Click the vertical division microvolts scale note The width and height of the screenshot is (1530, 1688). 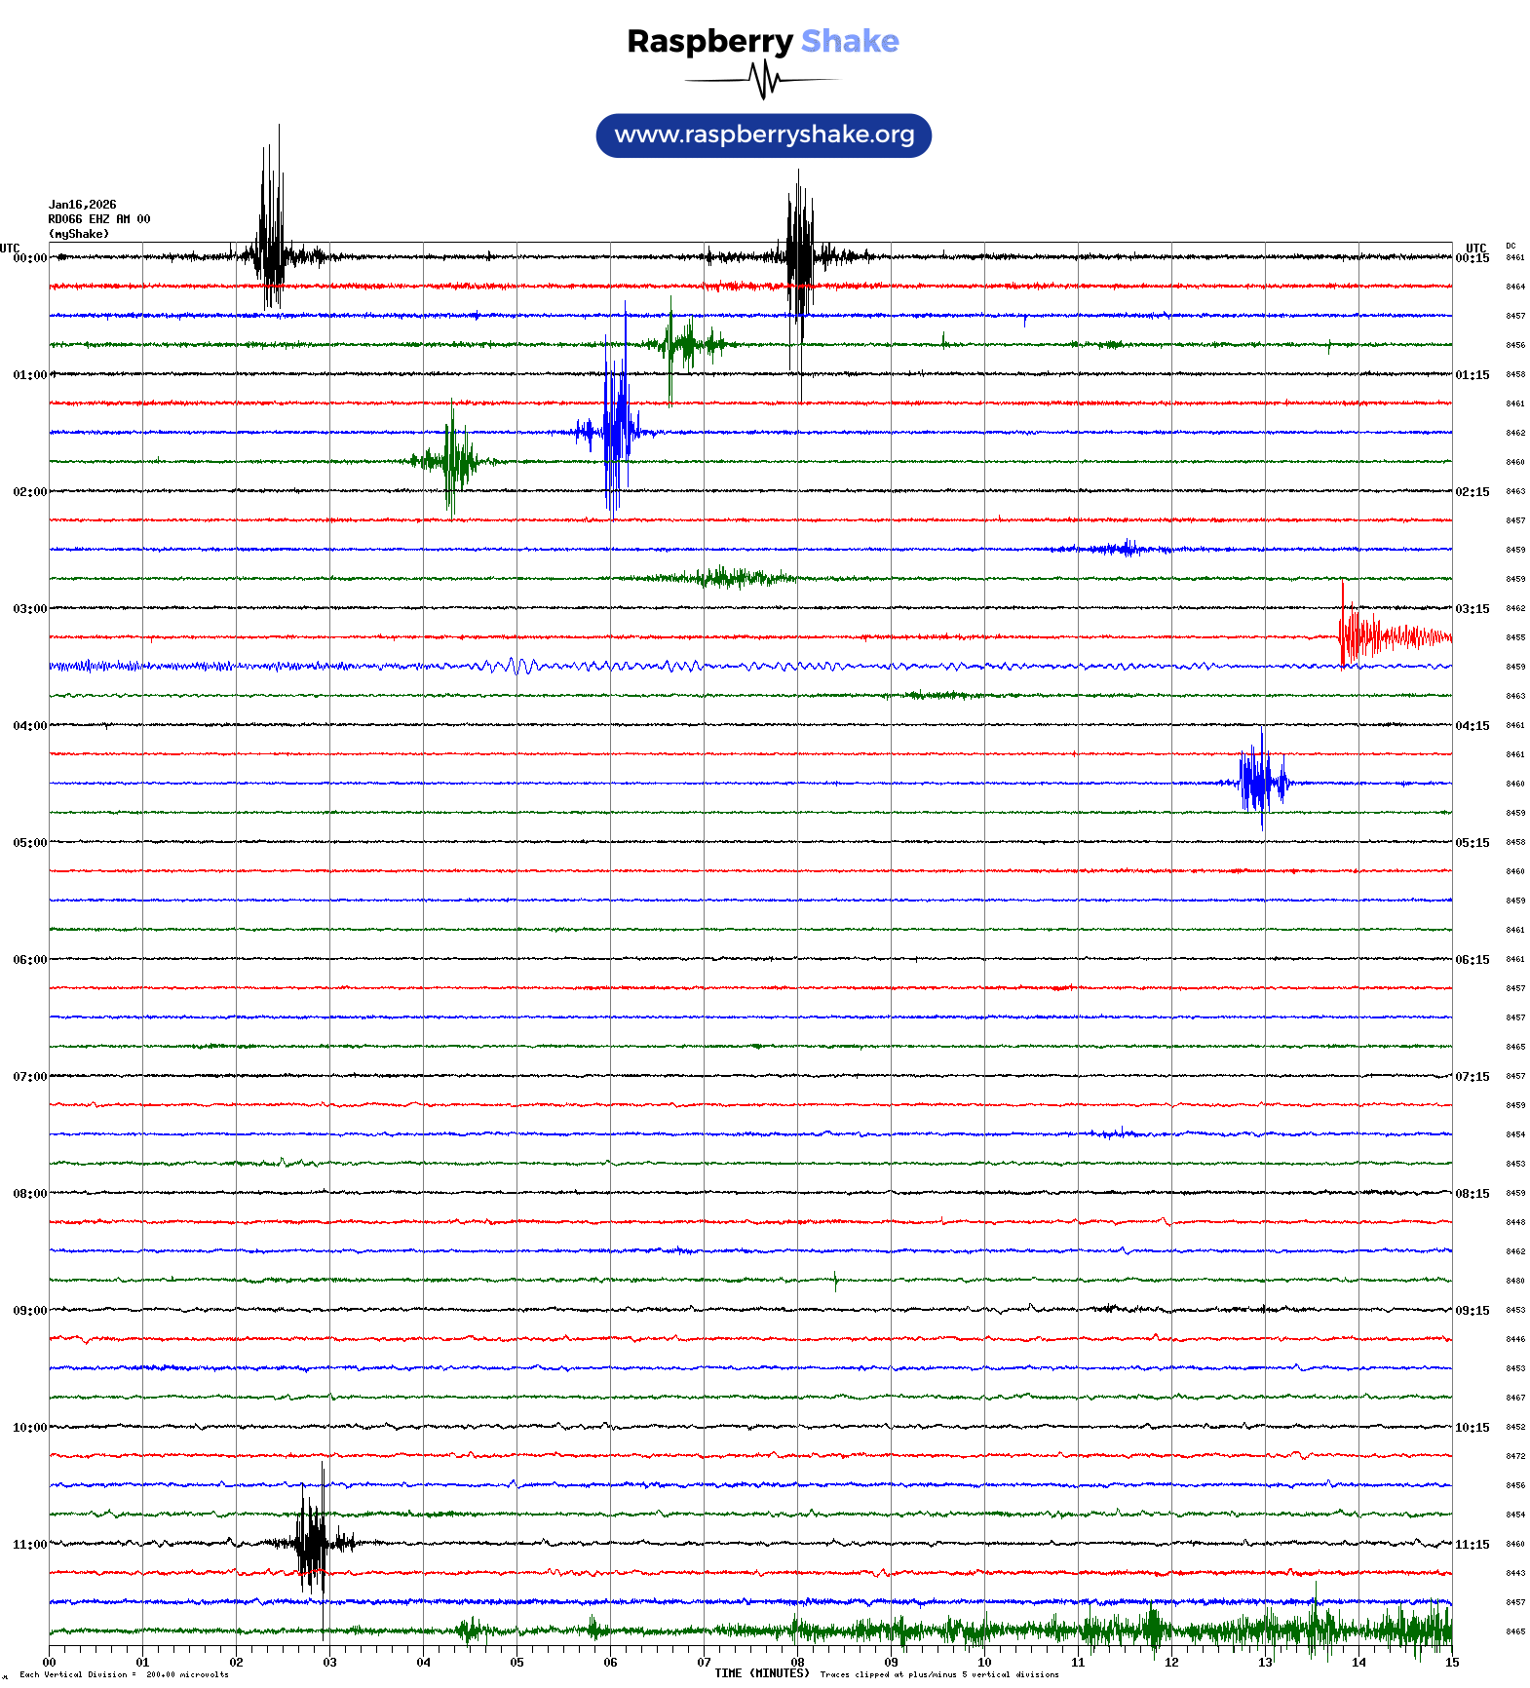pyautogui.click(x=124, y=1674)
